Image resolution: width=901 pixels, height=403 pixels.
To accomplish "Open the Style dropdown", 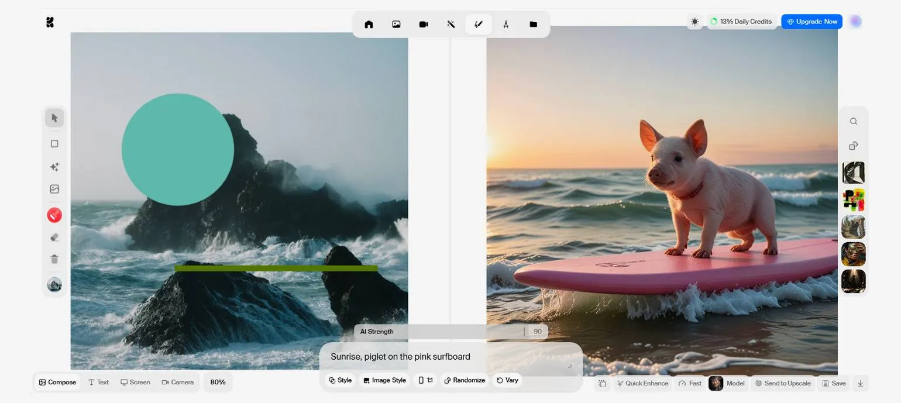I will pyautogui.click(x=340, y=380).
